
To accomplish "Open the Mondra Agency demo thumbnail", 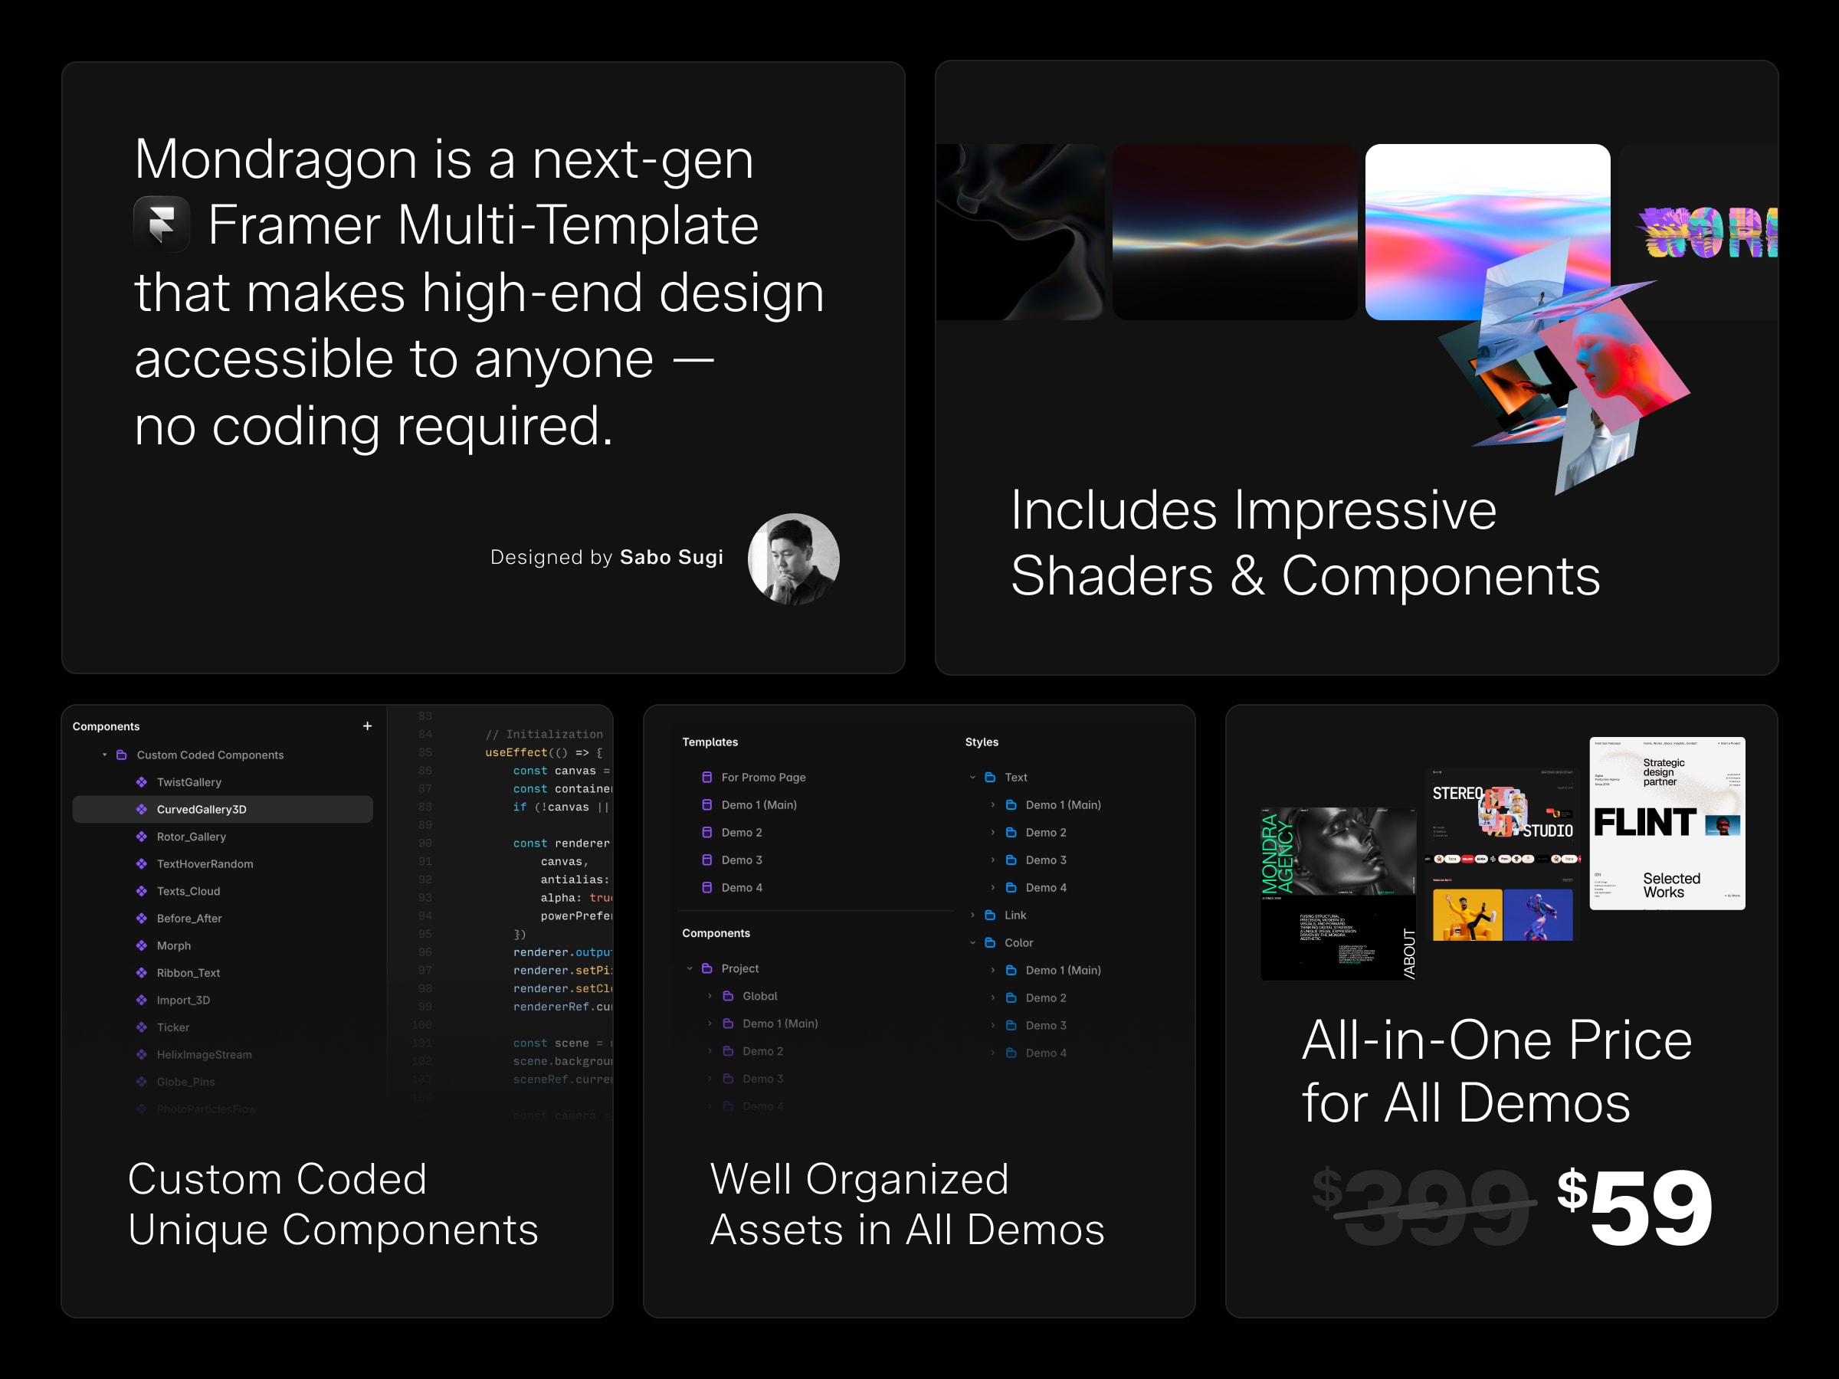I will (1339, 893).
